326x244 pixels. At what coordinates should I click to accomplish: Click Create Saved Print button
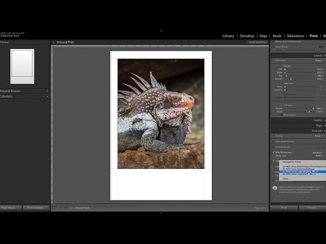point(257,42)
